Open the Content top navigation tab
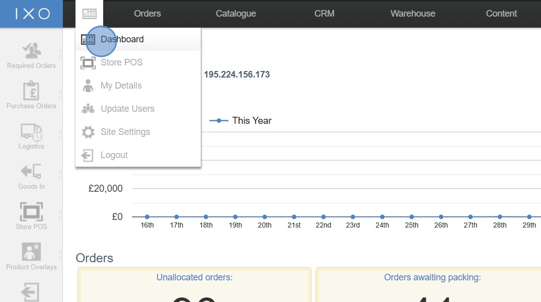The width and height of the screenshot is (541, 302). point(501,14)
